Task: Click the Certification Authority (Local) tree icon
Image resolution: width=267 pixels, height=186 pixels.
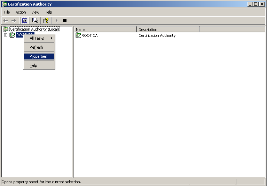Action: click(x=6, y=29)
